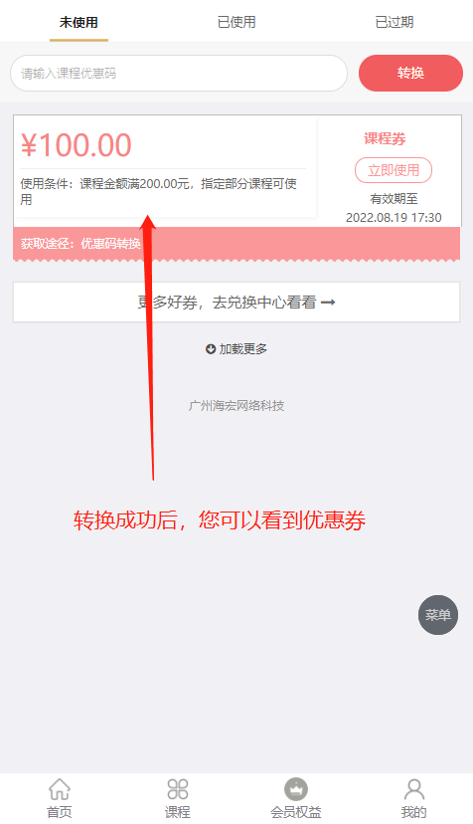Open the 已过期 tab
The width and height of the screenshot is (473, 824).
394,22
